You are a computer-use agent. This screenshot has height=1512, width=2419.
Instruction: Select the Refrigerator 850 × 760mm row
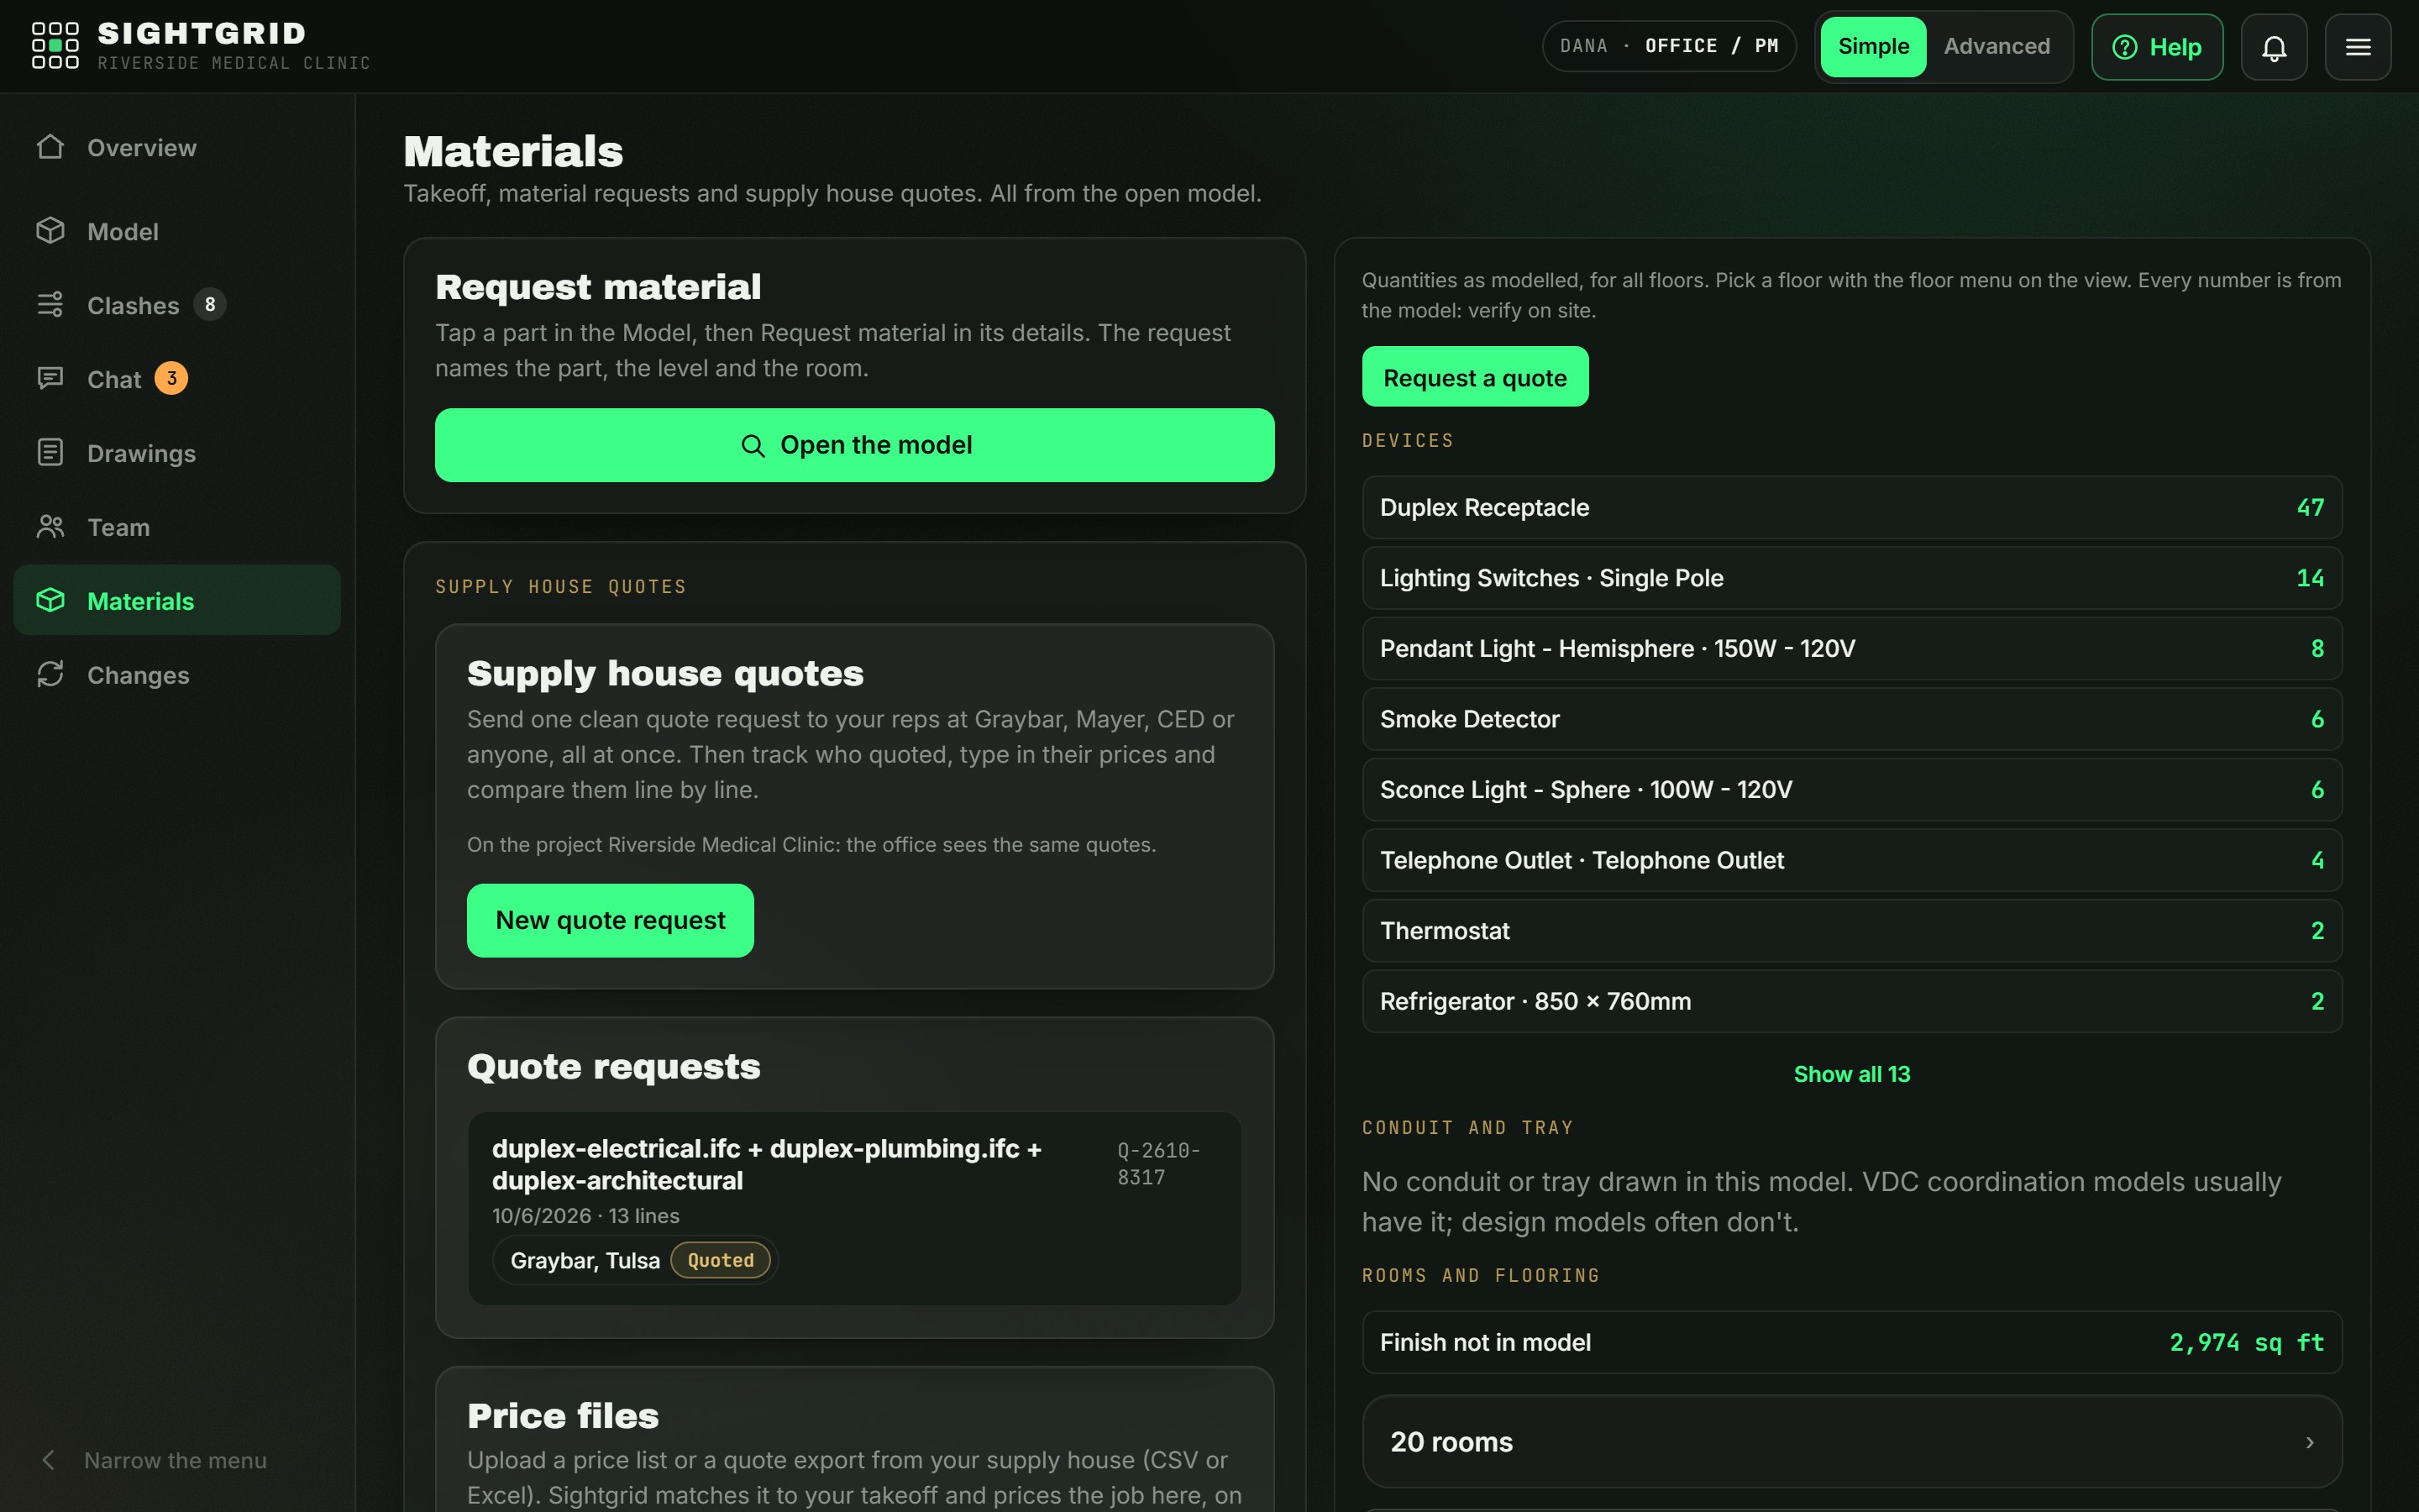pos(1851,1001)
